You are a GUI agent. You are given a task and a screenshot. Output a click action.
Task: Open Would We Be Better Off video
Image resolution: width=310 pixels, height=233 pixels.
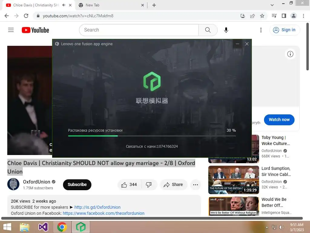point(274,202)
